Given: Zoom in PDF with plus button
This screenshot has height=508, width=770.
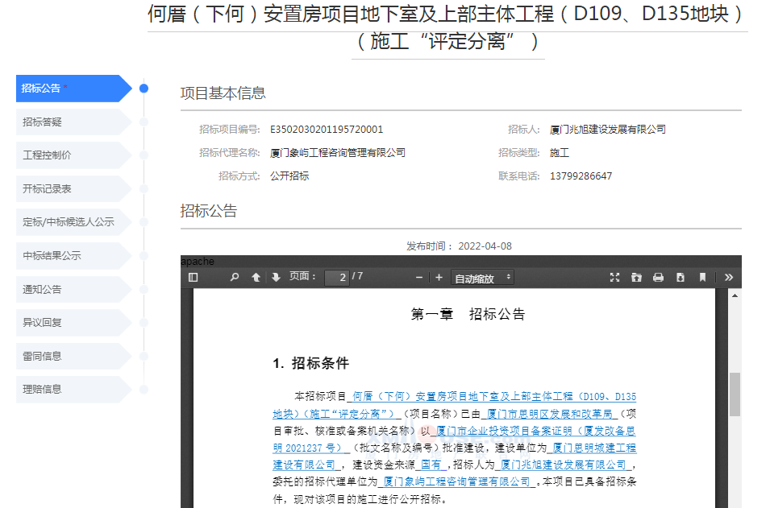Looking at the screenshot, I should pos(439,278).
